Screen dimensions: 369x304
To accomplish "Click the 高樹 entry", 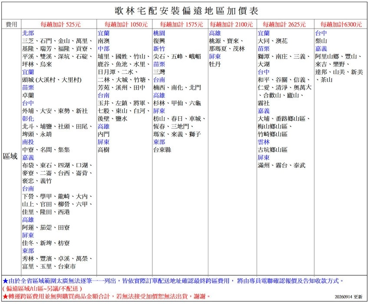I will [x=104, y=150].
